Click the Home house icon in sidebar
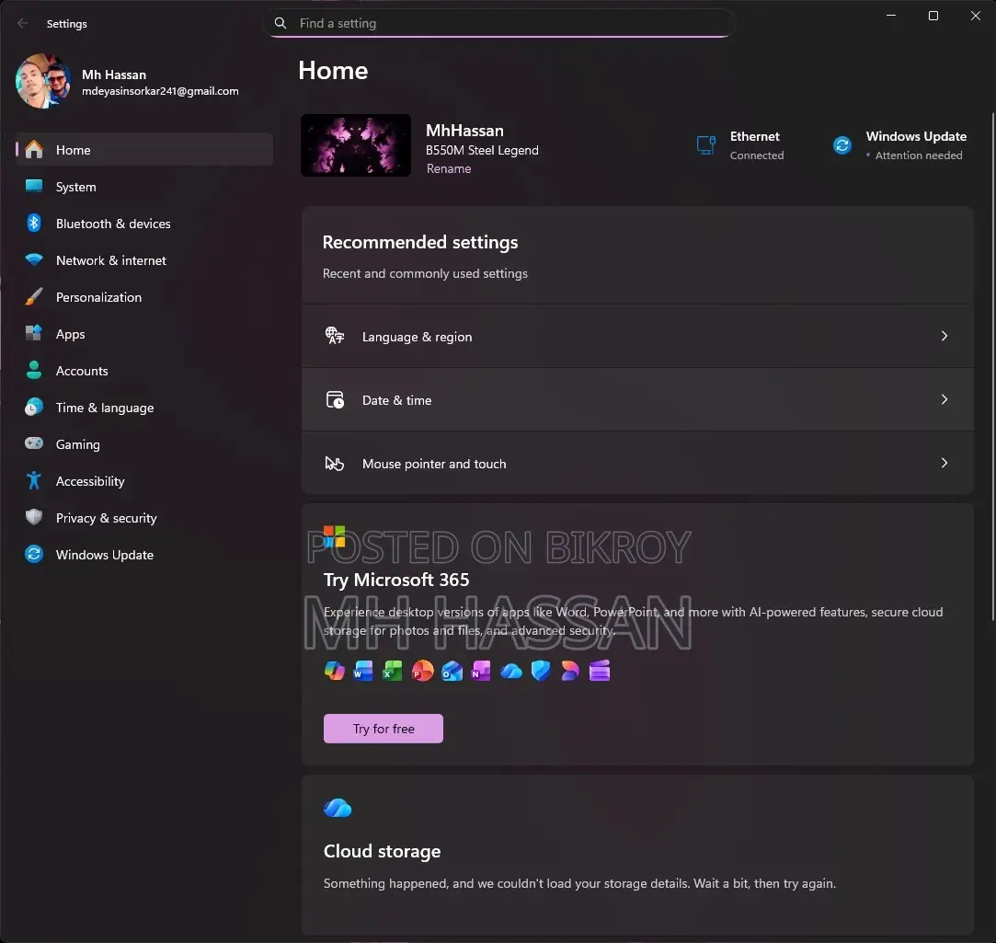The image size is (996, 943). click(x=34, y=149)
